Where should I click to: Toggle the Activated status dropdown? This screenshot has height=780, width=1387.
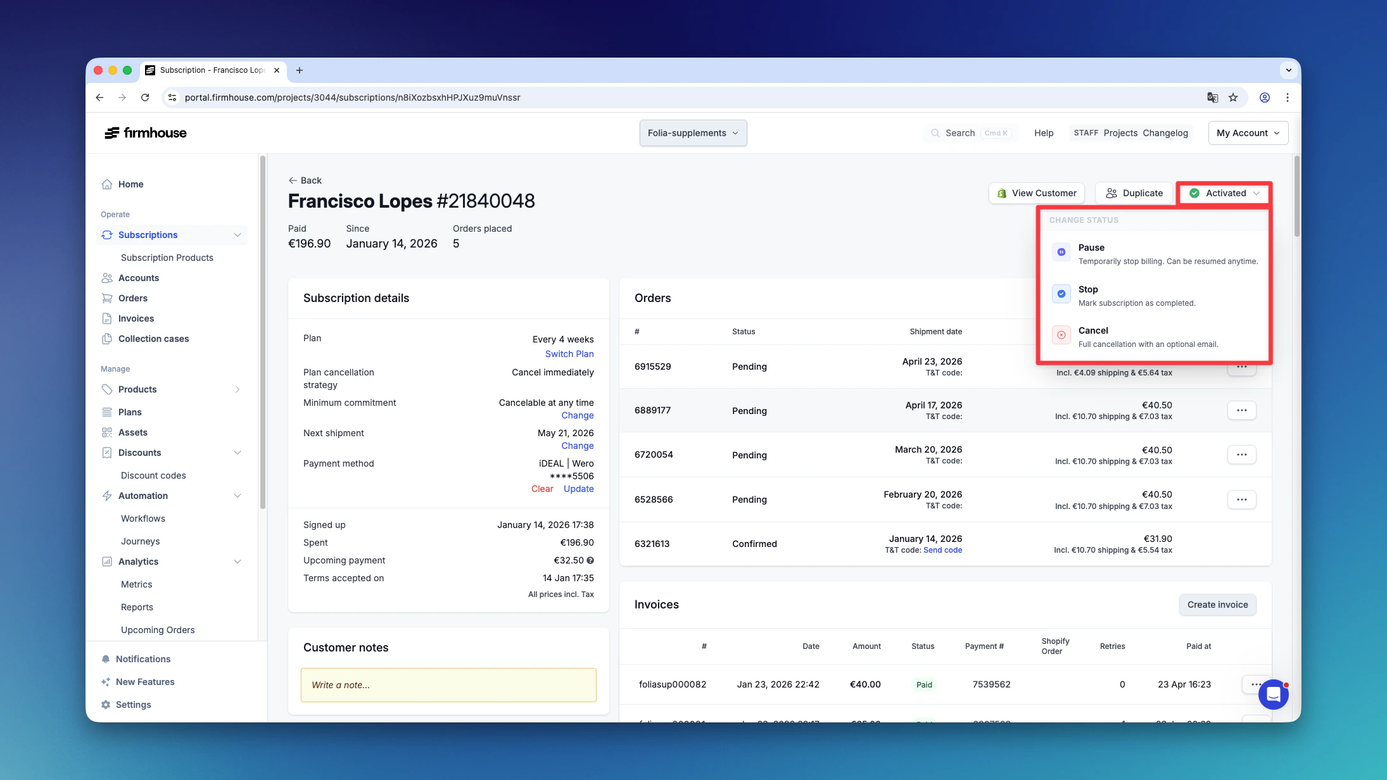1224,193
